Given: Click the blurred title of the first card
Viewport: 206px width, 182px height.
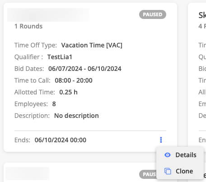Looking at the screenshot, I should [48, 15].
